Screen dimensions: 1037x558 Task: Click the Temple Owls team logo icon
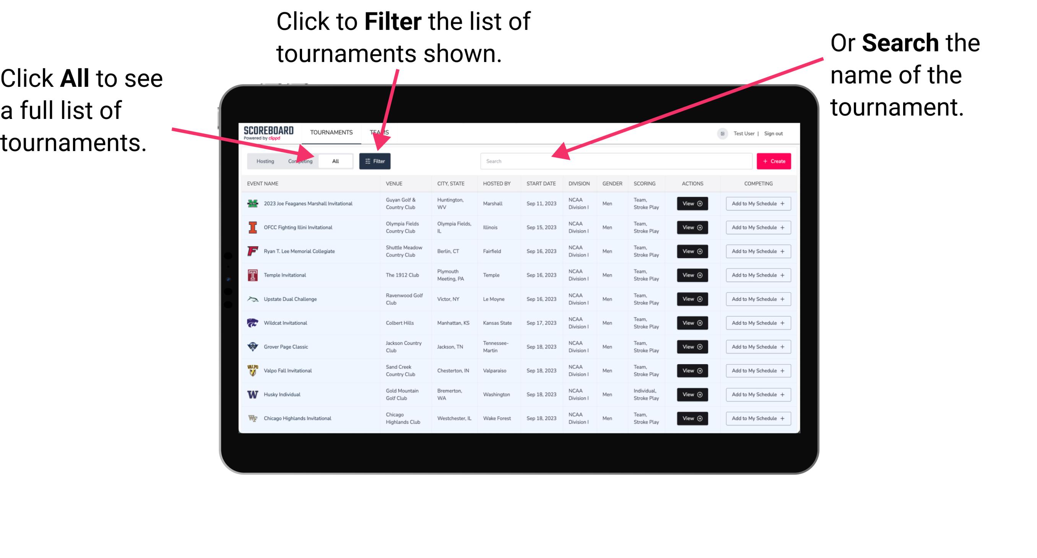tap(252, 275)
